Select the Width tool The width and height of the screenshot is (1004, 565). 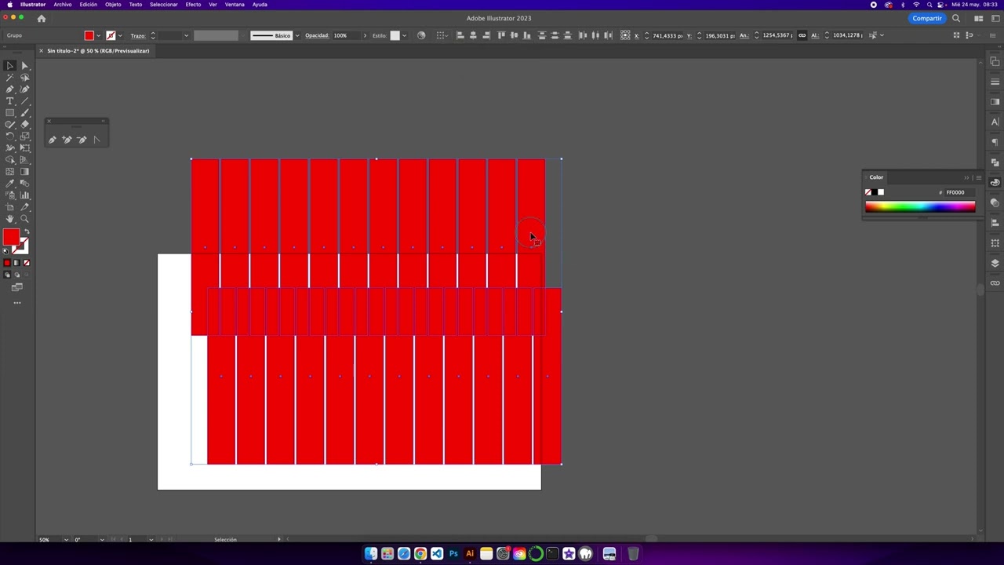[x=9, y=148]
